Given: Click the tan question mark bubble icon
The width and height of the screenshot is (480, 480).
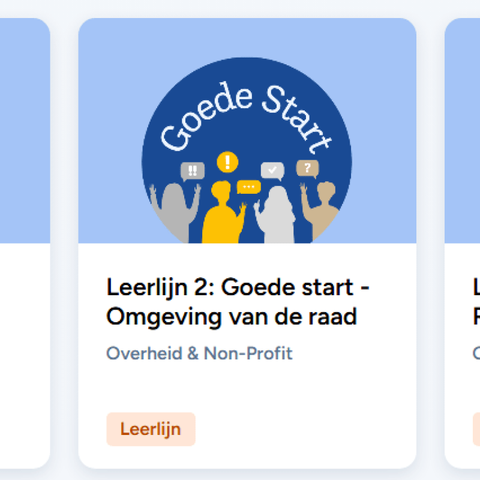Looking at the screenshot, I should (308, 169).
